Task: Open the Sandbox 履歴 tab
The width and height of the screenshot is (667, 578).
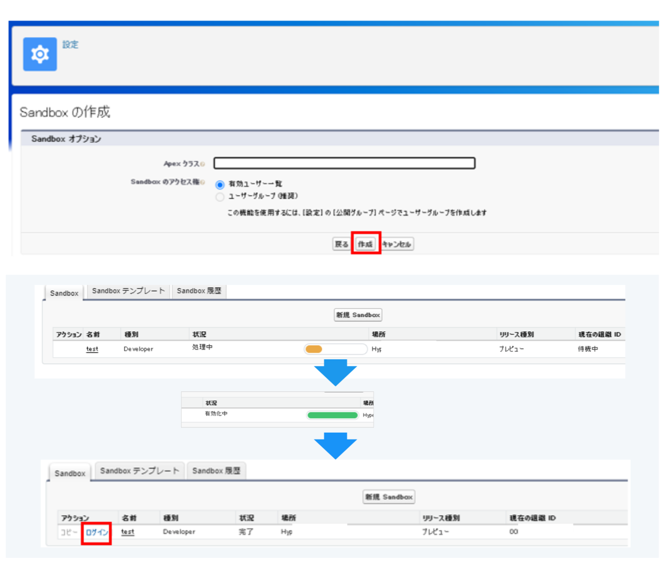Action: coord(199,291)
